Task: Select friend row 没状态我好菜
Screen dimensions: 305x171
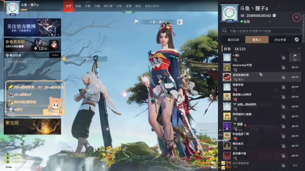Action: pyautogui.click(x=262, y=77)
